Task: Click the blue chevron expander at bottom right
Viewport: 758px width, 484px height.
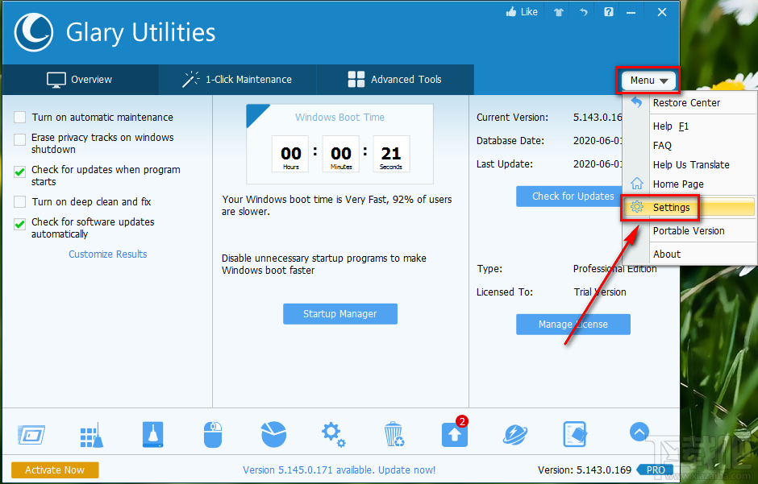Action: pyautogui.click(x=639, y=432)
